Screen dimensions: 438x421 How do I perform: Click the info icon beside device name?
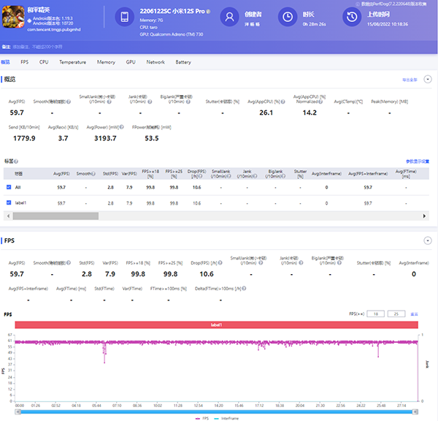pyautogui.click(x=208, y=12)
